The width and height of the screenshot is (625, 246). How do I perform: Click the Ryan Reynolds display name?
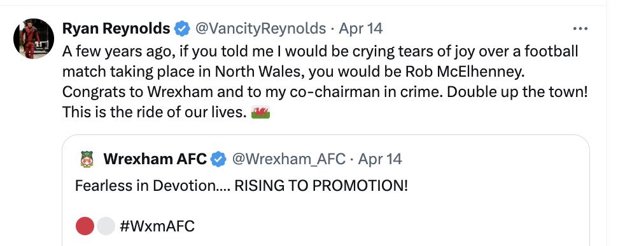click(x=116, y=29)
